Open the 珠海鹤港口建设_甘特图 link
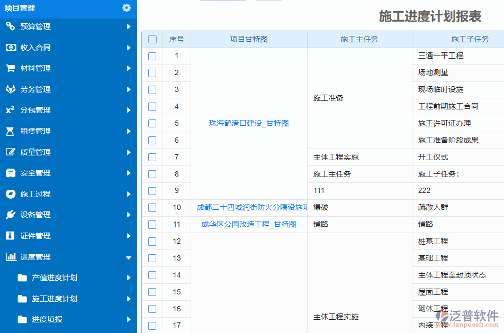This screenshot has height=333, width=504. (x=249, y=123)
